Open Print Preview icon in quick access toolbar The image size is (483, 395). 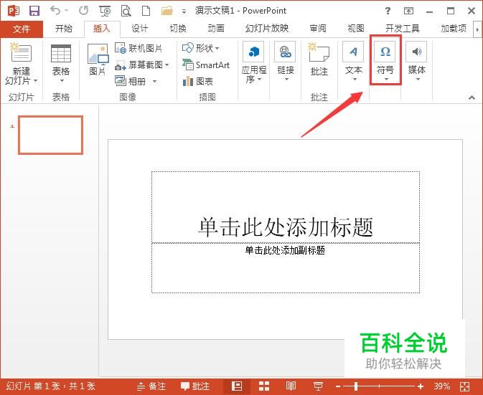[x=126, y=11]
